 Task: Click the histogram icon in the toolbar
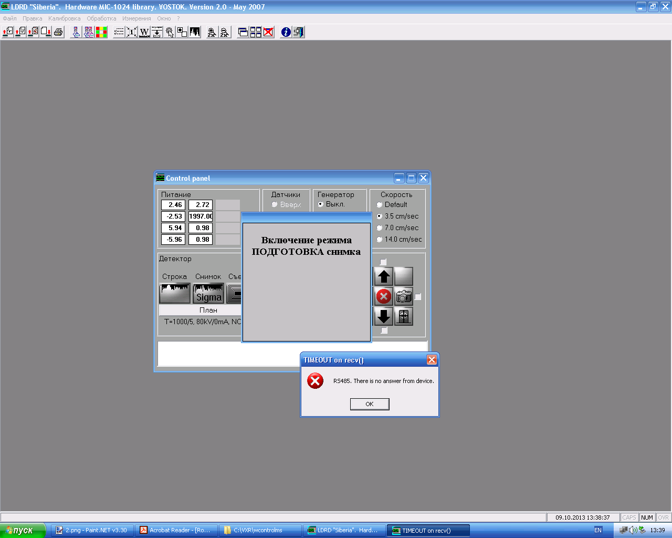click(195, 32)
